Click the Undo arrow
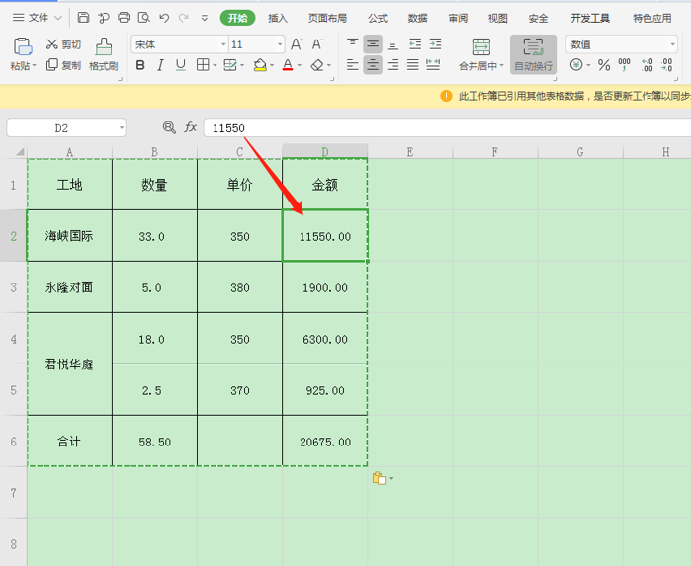The width and height of the screenshot is (691, 566). click(164, 18)
